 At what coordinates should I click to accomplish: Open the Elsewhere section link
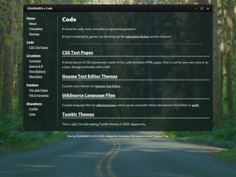(x=34, y=104)
